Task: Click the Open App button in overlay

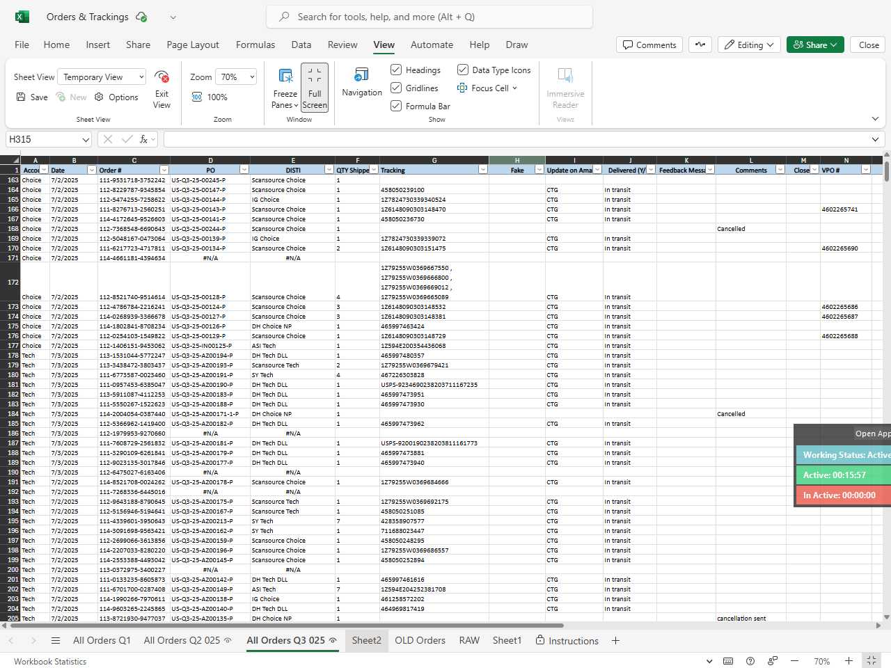Action: (x=873, y=434)
